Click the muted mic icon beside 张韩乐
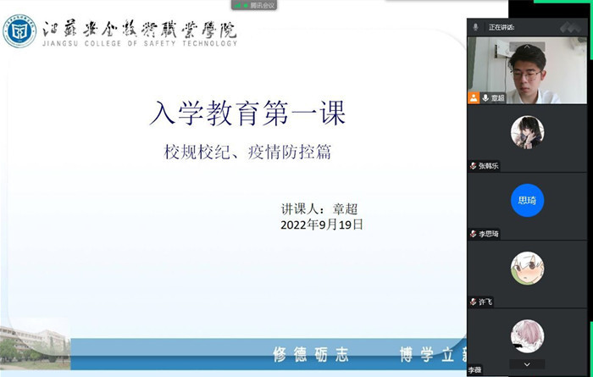Screen dimensions: 593x377 tap(474, 166)
